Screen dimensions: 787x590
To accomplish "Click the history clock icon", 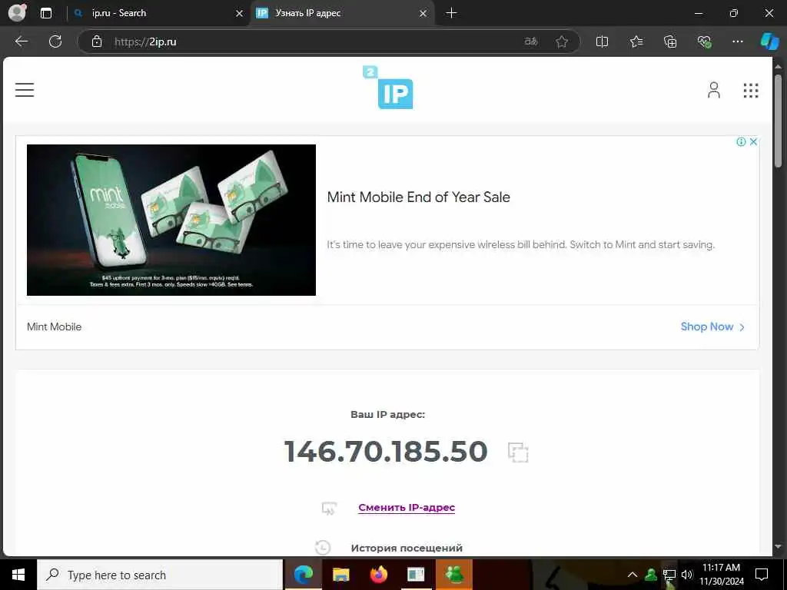I will tap(323, 547).
